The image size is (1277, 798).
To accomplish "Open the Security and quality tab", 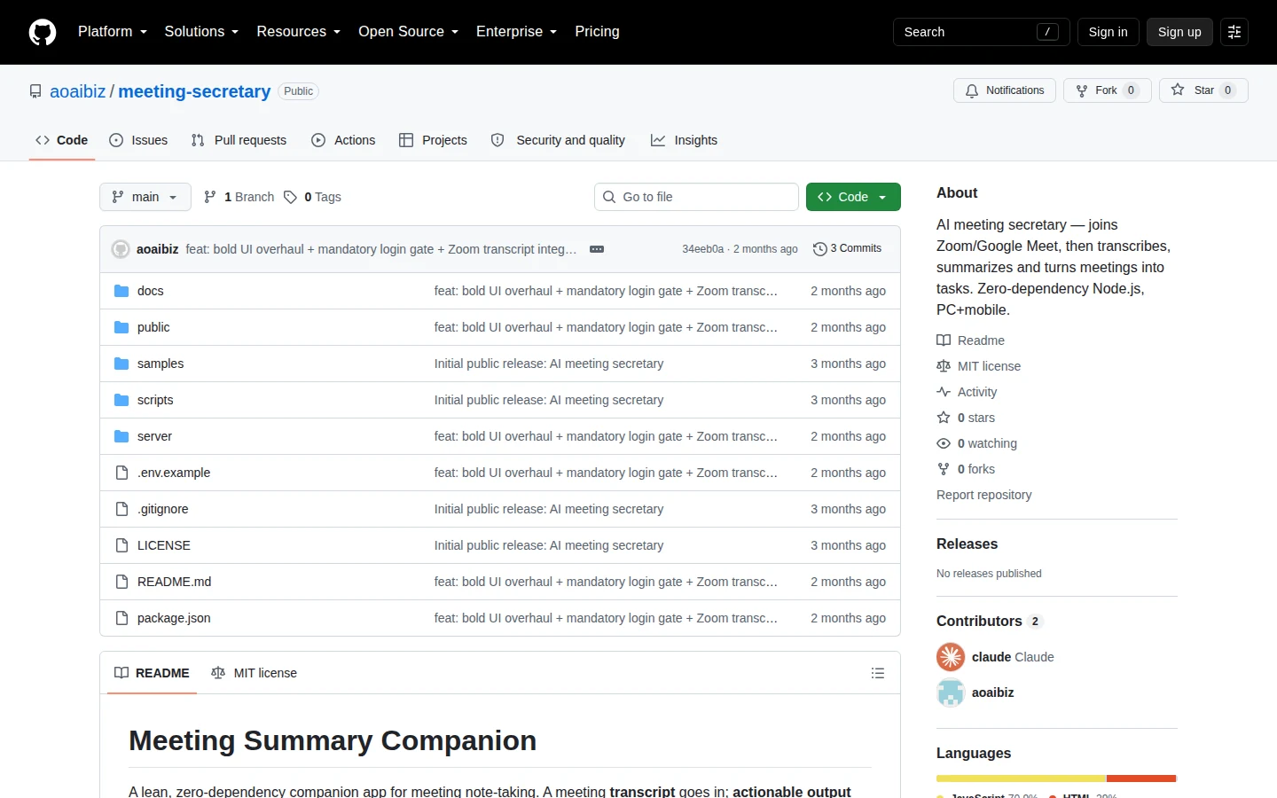I will [x=558, y=140].
